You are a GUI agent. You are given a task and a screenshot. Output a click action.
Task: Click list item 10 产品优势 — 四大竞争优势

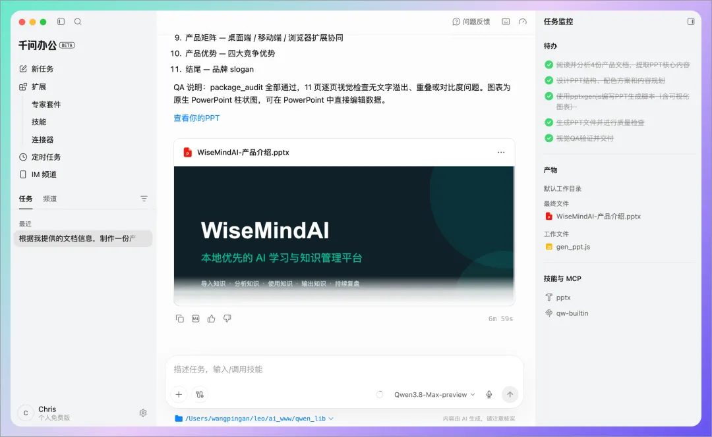click(x=223, y=53)
